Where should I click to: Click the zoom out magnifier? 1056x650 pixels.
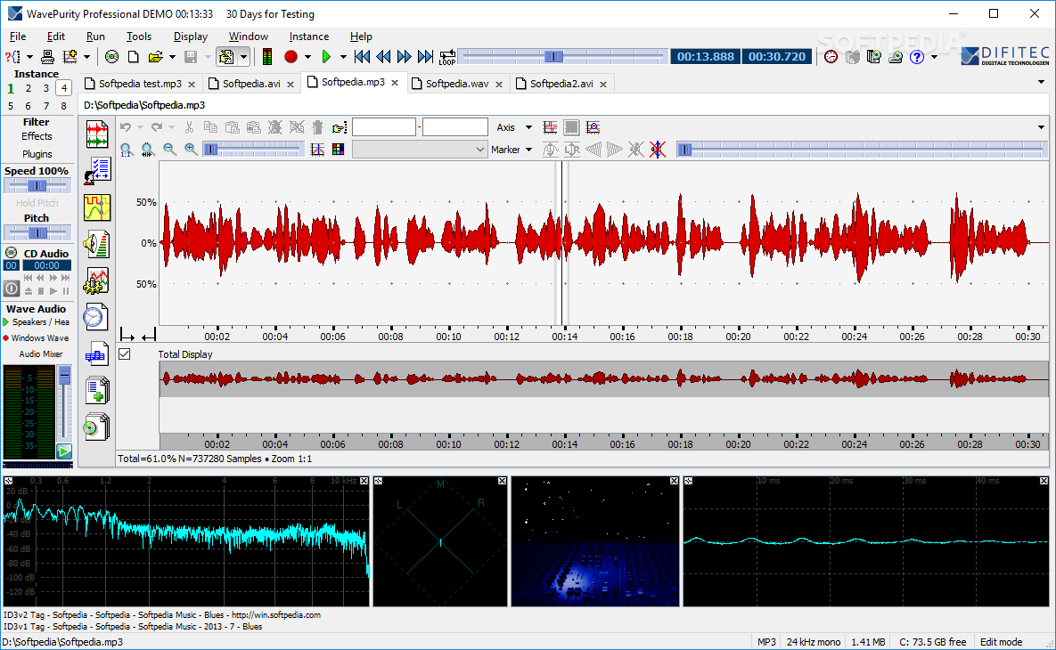tap(169, 150)
